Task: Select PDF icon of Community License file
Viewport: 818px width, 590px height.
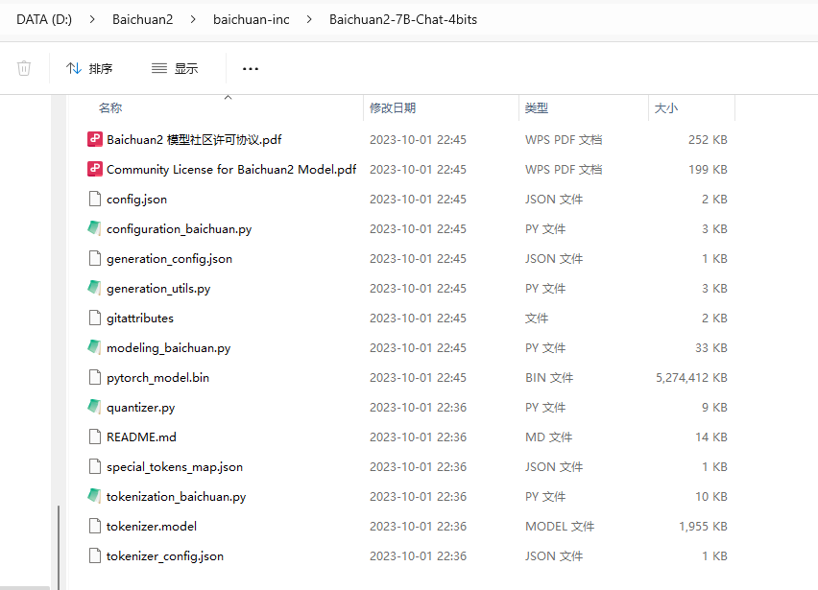Action: tap(94, 169)
